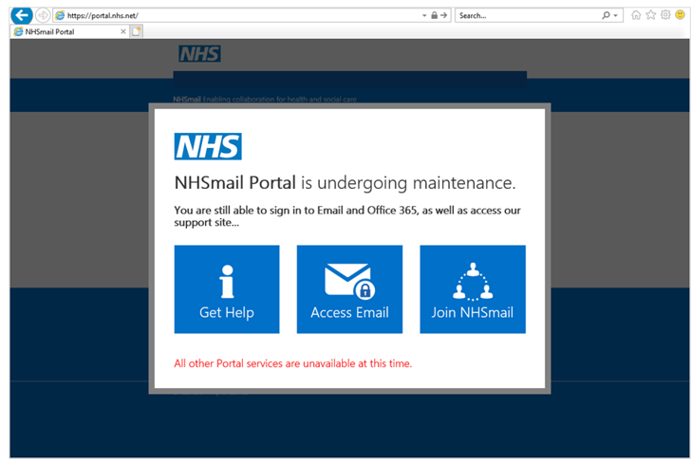Open a new browser tab

[x=137, y=31]
